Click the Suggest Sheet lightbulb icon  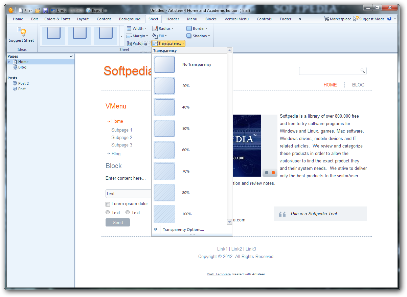(21, 32)
